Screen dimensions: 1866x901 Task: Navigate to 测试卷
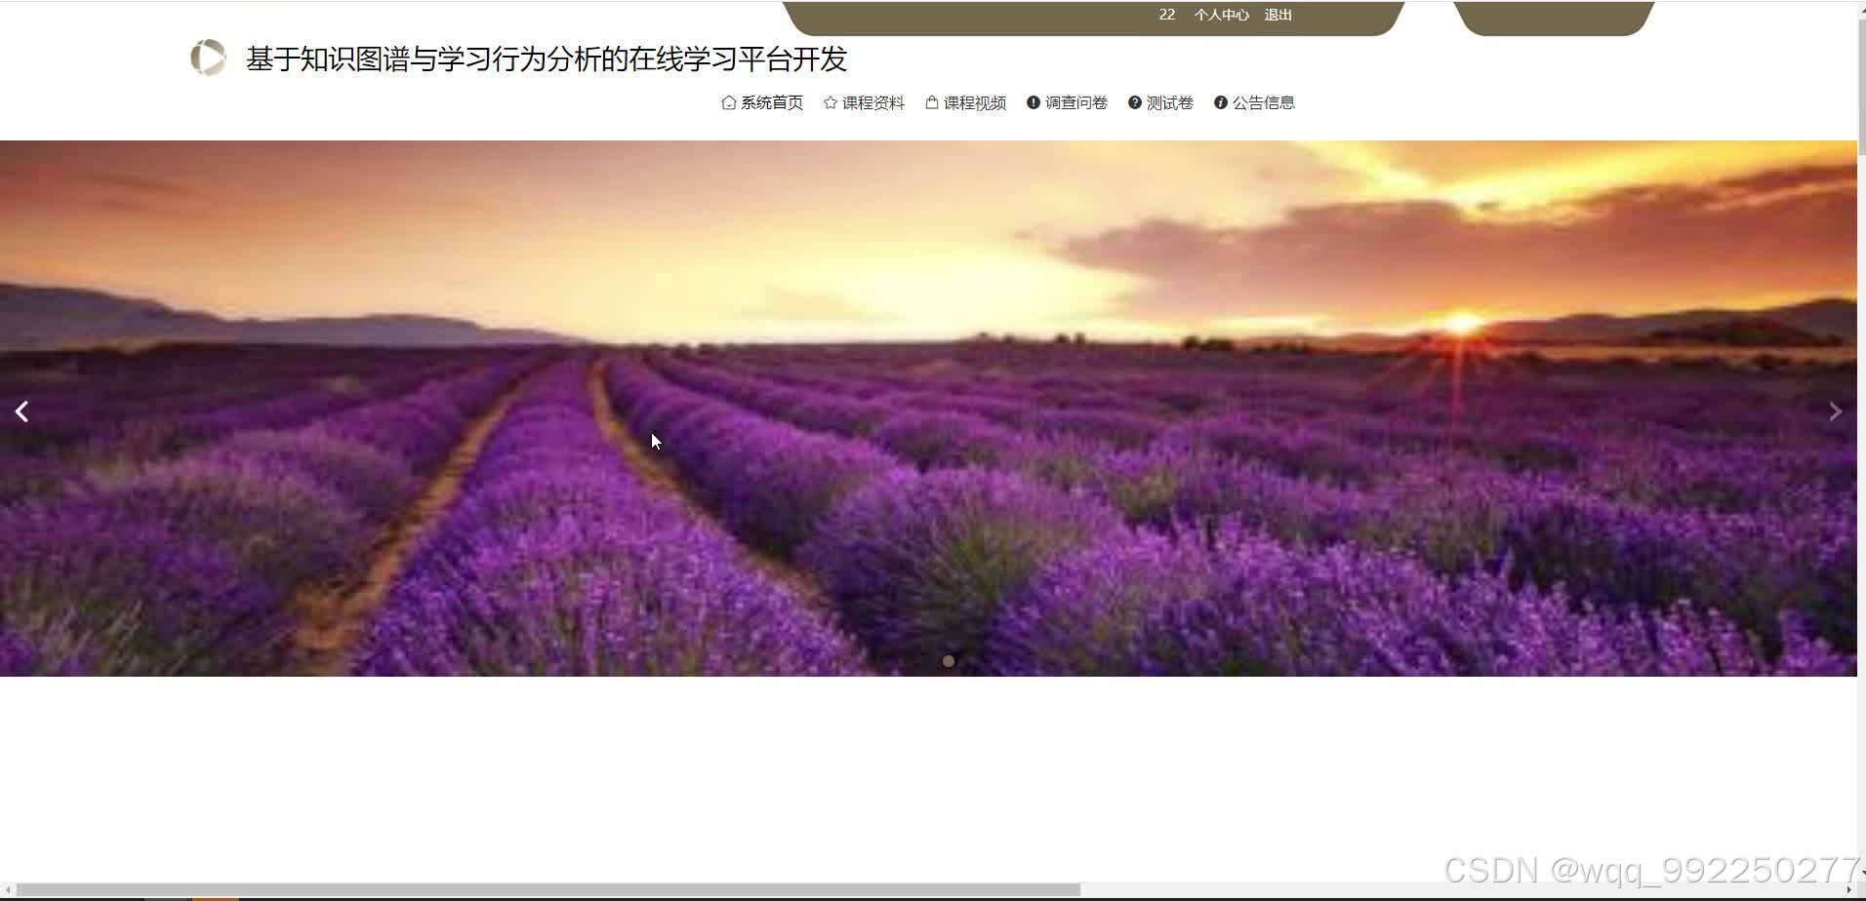[1160, 102]
